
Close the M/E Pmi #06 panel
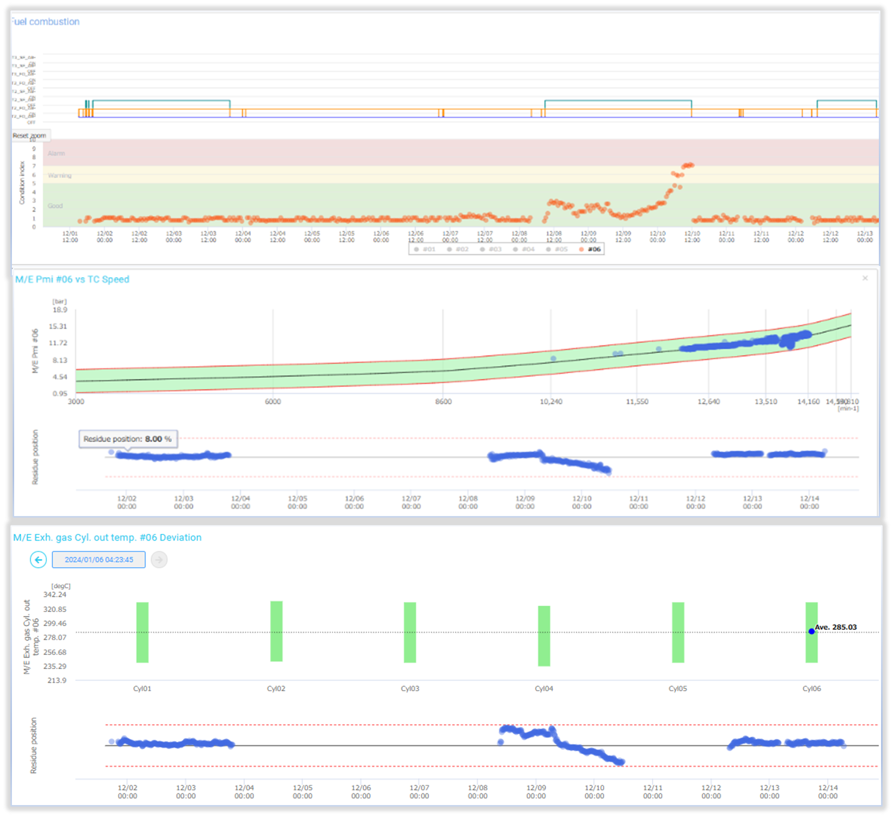865,278
